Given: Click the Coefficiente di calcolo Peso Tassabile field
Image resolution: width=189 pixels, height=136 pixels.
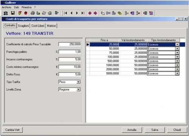Looking at the screenshot, I should click(x=70, y=44).
